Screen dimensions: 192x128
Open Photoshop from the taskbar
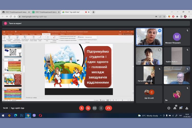(x=22, y=115)
